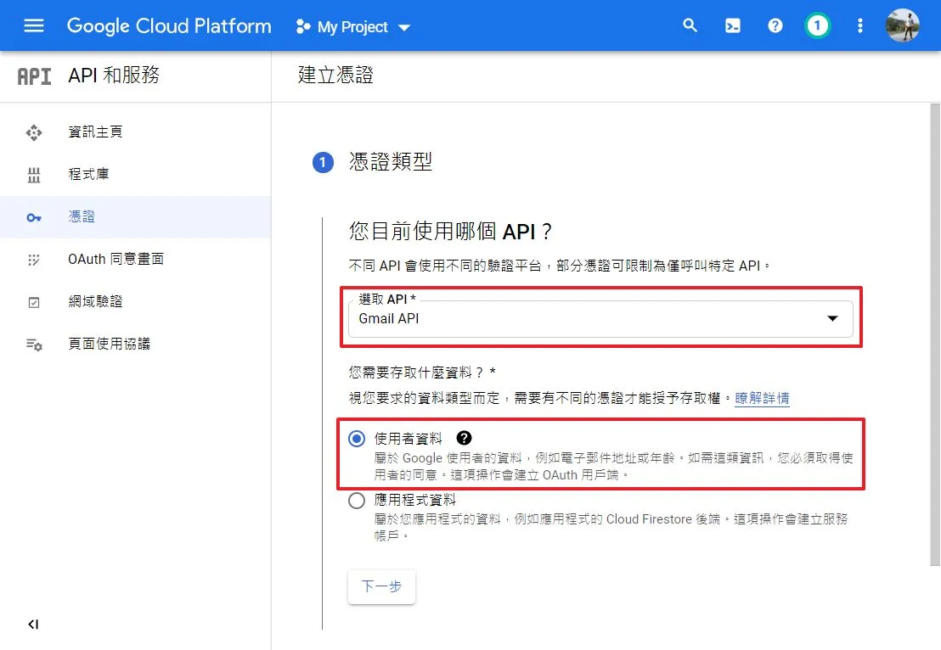
Task: Click the 應用程式資料 description text
Action: [x=611, y=527]
